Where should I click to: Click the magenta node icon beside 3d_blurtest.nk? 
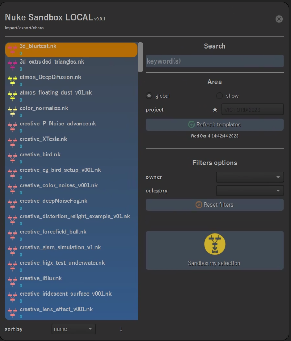point(12,49)
